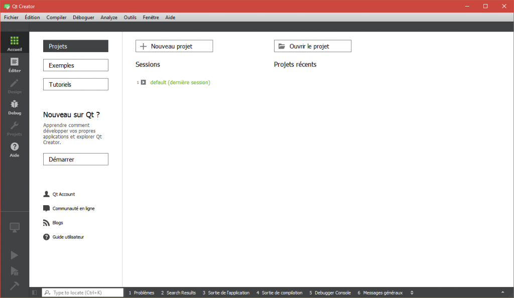Switch to Éditer mode

pyautogui.click(x=15, y=65)
